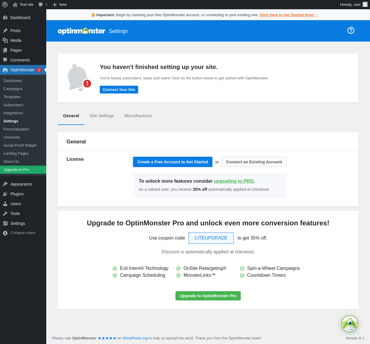
Task: Copy the LITEUPGRADE coupon code box
Action: click(211, 238)
